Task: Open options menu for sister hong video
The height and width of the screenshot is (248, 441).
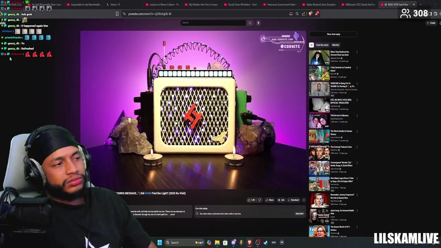Action: pos(357,211)
